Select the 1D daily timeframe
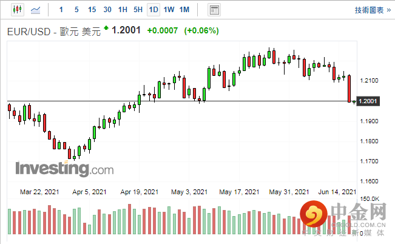This screenshot has width=395, height=244. pyautogui.click(x=154, y=10)
